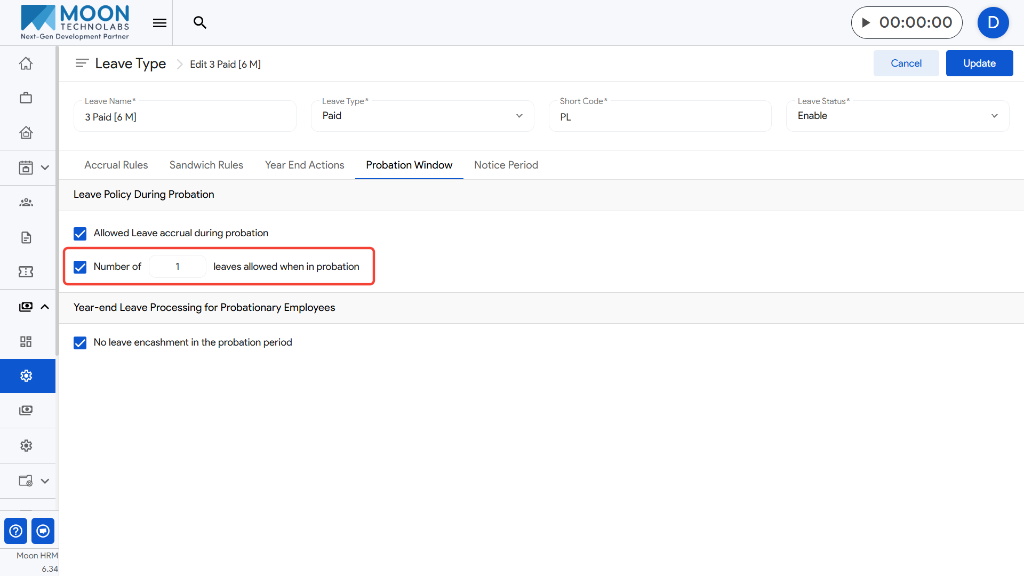Image resolution: width=1024 pixels, height=576 pixels.
Task: Click the Update button
Action: (x=979, y=63)
